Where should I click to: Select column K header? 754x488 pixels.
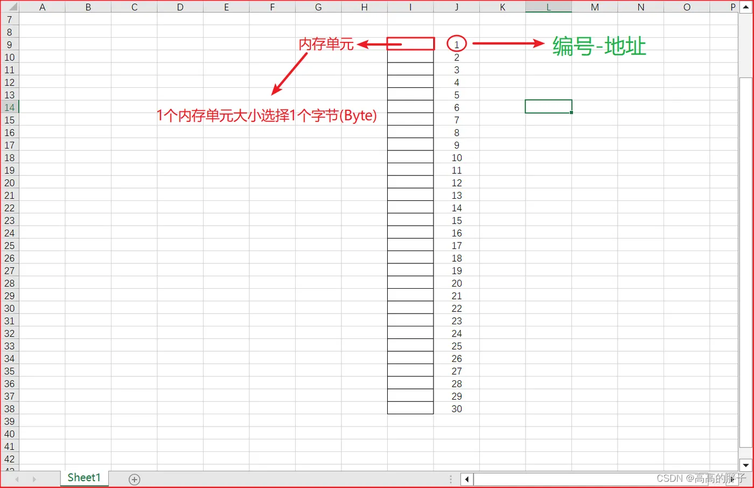point(502,7)
